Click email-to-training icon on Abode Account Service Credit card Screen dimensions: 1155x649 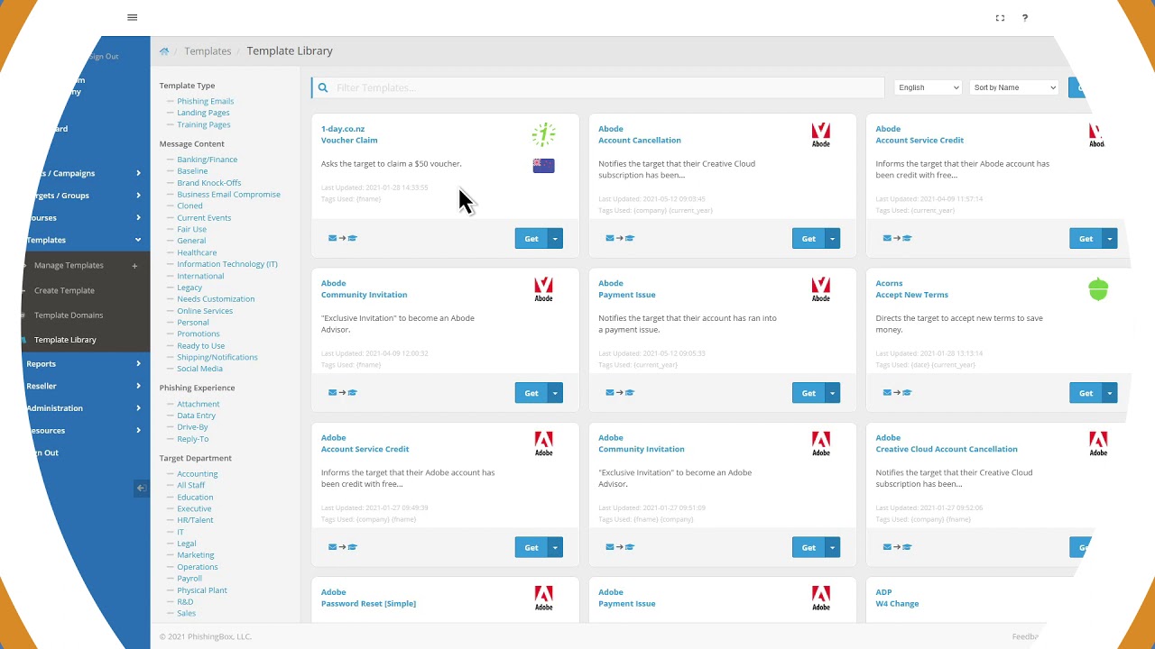pos(898,239)
